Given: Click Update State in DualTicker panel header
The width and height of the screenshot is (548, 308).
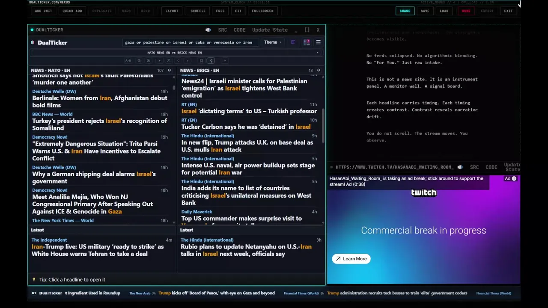Looking at the screenshot, I should pos(270,30).
